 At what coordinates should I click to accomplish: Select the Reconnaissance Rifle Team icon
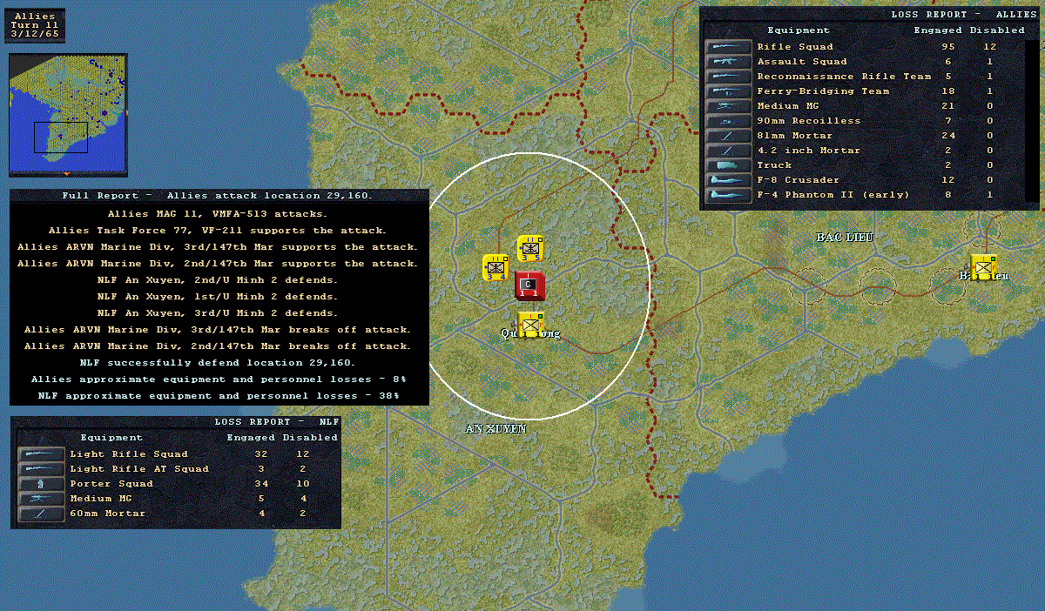(x=729, y=77)
